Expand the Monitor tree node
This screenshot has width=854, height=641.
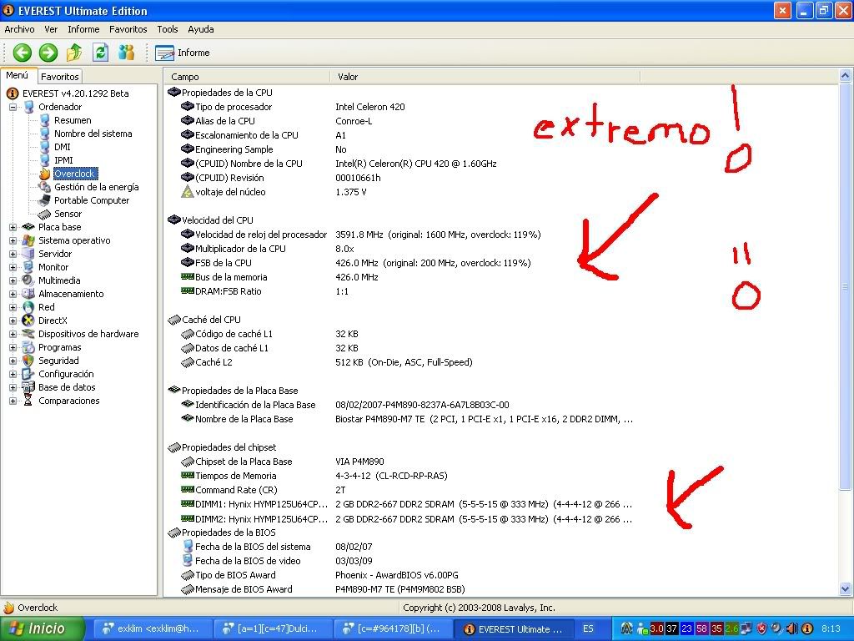pyautogui.click(x=13, y=267)
